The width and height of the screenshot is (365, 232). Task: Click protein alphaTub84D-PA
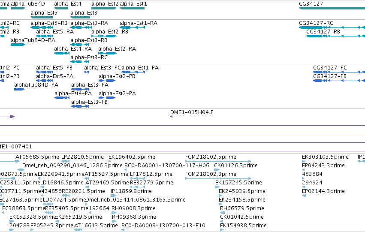tap(19, 89)
